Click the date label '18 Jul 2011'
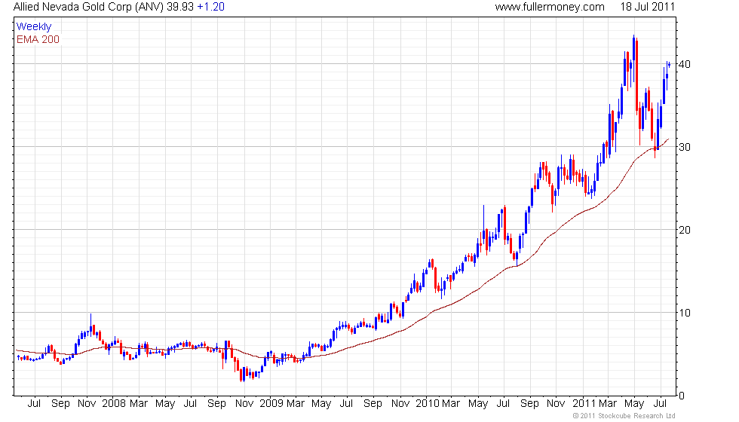The image size is (739, 422). coord(648,7)
